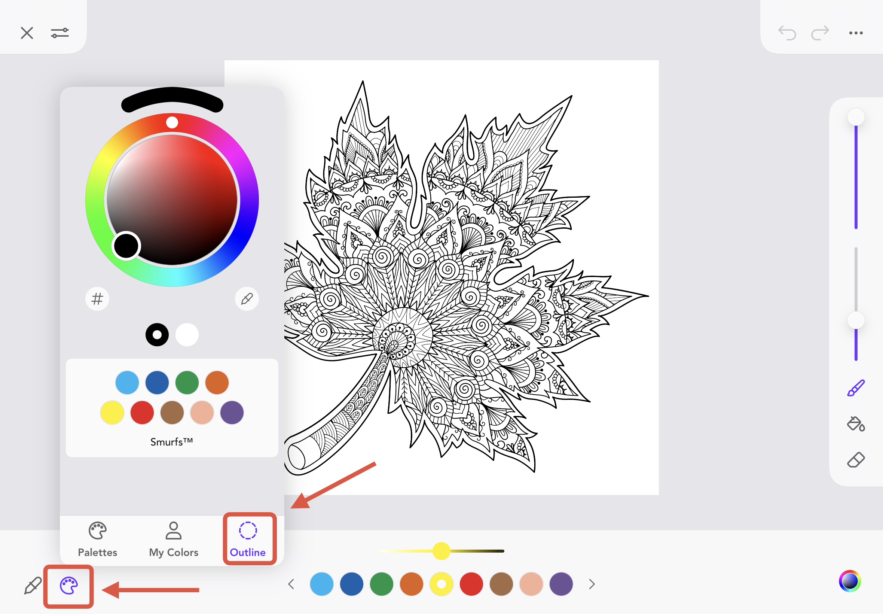Click the redo arrow
Image resolution: width=883 pixels, height=614 pixels.
click(820, 33)
